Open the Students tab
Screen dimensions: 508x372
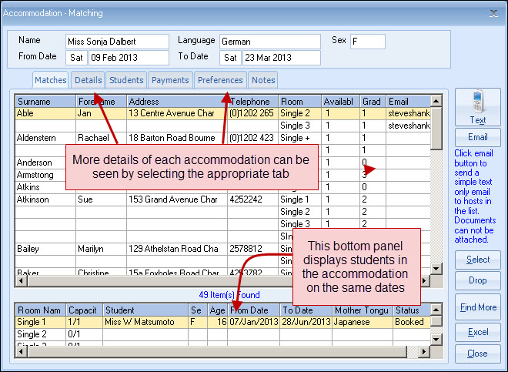tap(126, 80)
